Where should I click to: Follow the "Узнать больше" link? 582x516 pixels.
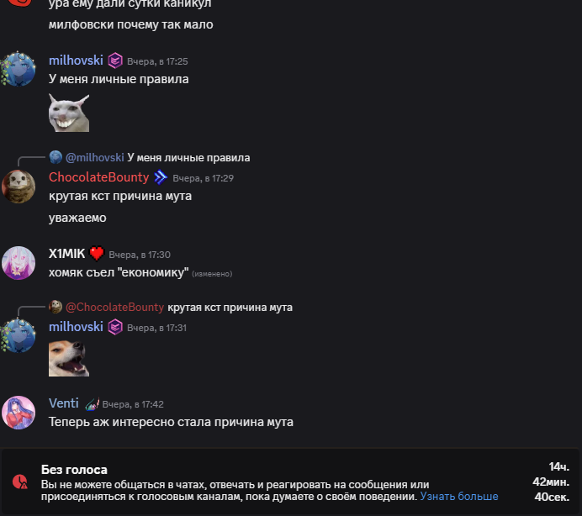pos(458,496)
